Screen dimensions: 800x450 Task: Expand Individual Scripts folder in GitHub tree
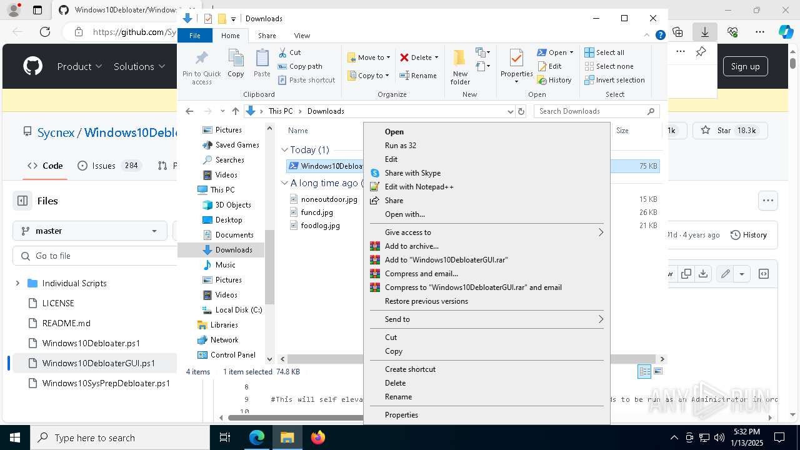point(17,283)
